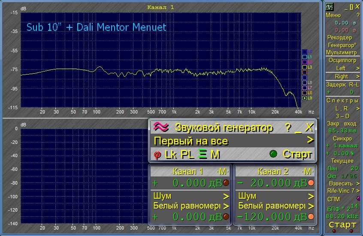Click the PL icon in generator

click(187, 154)
